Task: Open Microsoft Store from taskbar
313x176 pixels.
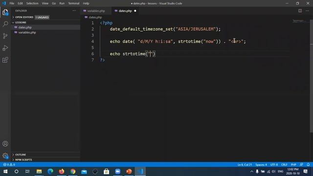Action: tap(107, 172)
